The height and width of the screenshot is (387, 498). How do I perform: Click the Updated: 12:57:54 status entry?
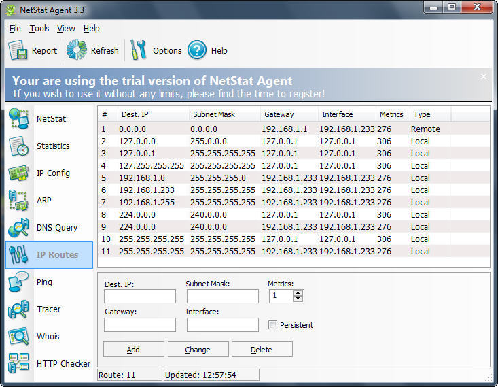(x=211, y=375)
